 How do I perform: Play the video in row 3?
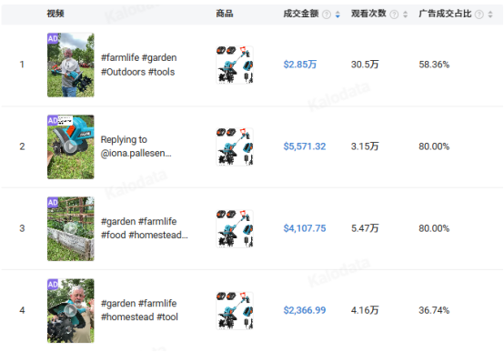tap(70, 228)
